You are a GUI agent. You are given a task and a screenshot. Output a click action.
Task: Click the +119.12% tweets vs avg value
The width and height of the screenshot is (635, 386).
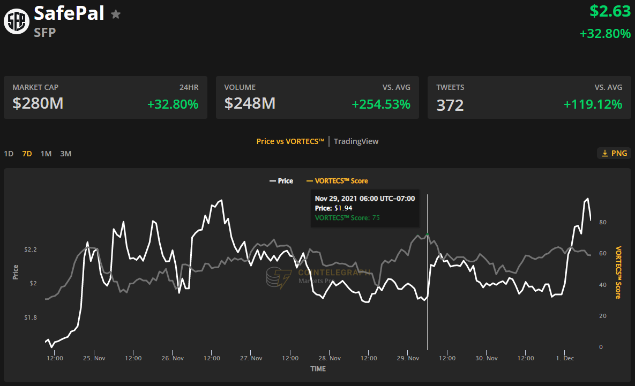tap(593, 104)
